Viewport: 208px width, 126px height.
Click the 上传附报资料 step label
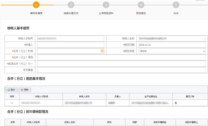pyautogui.click(x=106, y=13)
